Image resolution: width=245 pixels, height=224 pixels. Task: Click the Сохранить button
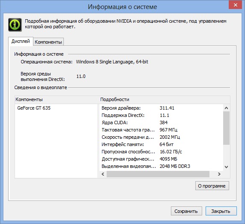click(186, 211)
